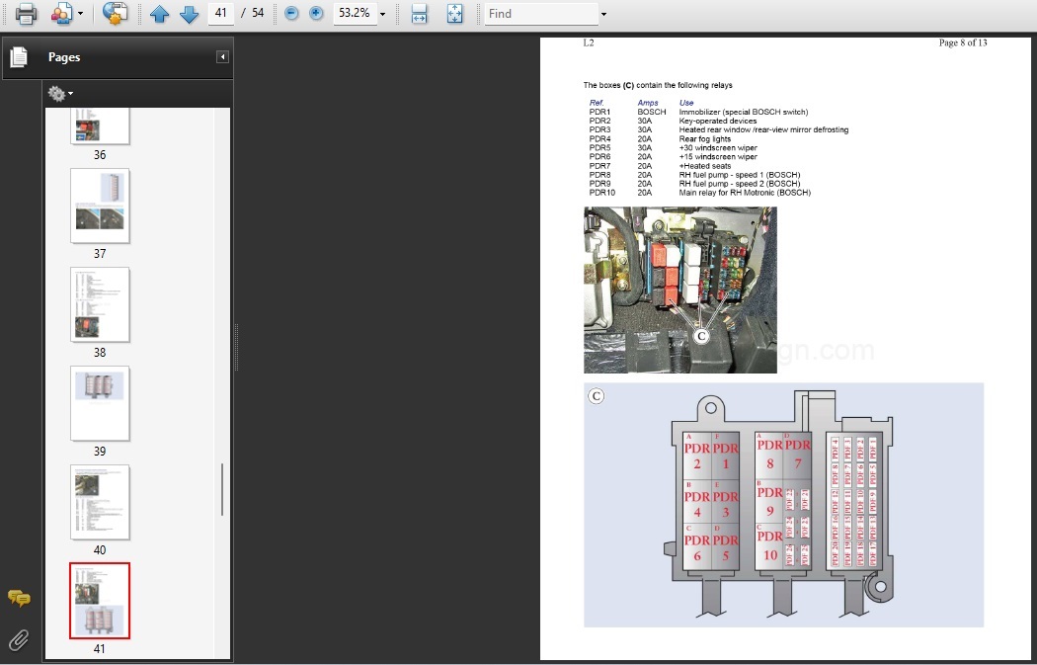This screenshot has height=665, width=1037.
Task: Select the page 37 thumbnail
Action: point(100,206)
